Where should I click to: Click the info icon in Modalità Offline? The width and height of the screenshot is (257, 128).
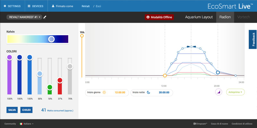point(148,17)
